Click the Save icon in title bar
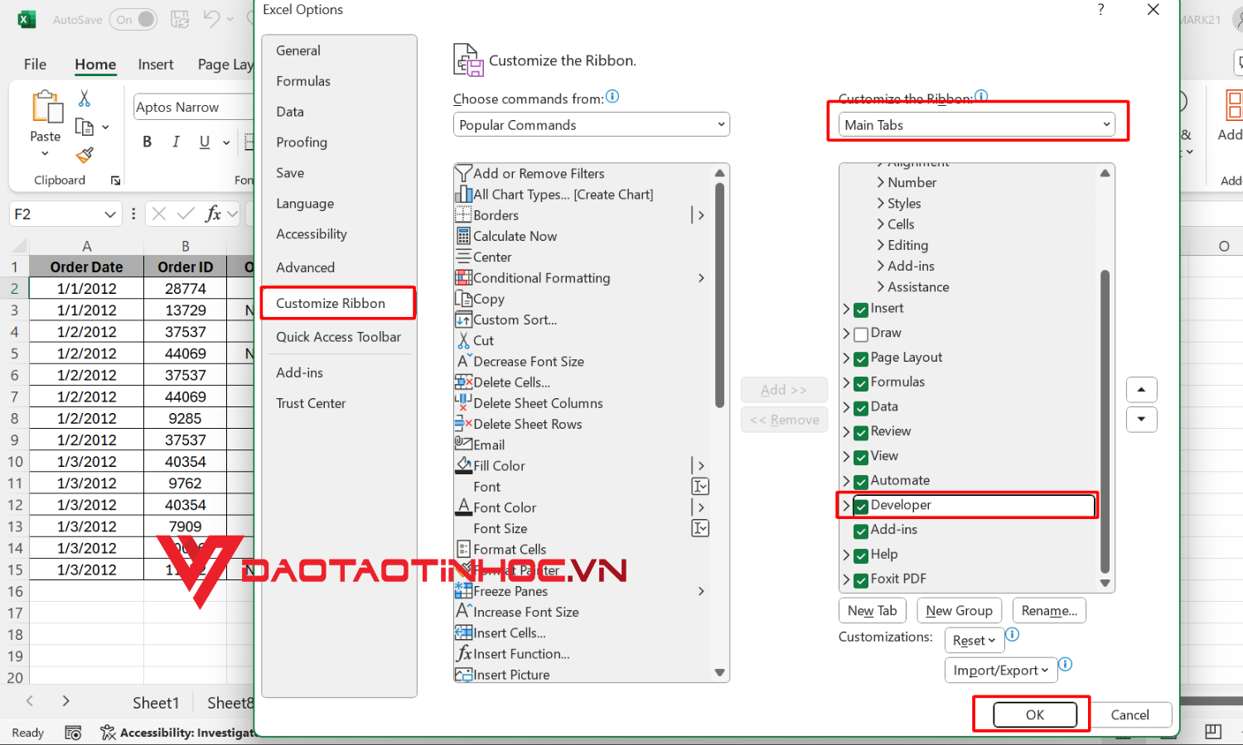The width and height of the screenshot is (1243, 745). pos(180,19)
